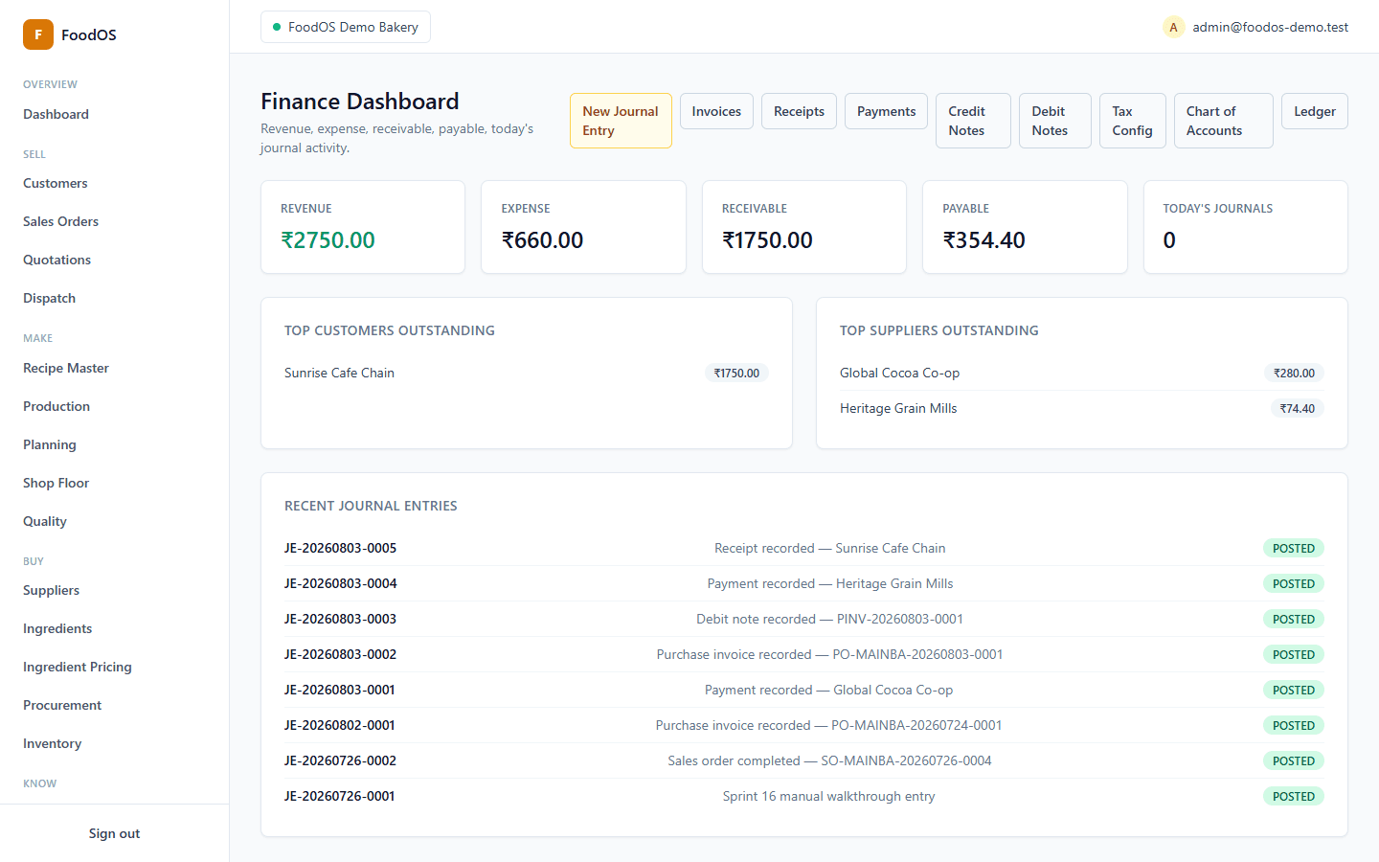1379x862 pixels.
Task: Click the Expense ₹660.00 card
Action: point(583,227)
